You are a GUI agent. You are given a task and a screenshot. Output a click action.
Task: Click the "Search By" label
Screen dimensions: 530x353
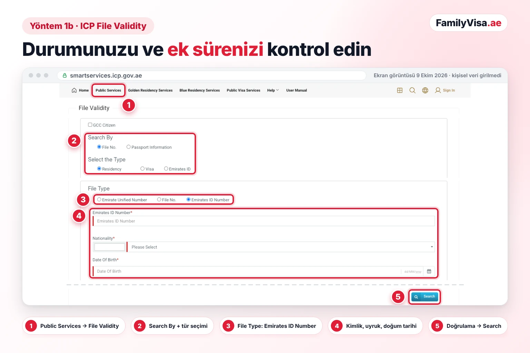(x=100, y=137)
